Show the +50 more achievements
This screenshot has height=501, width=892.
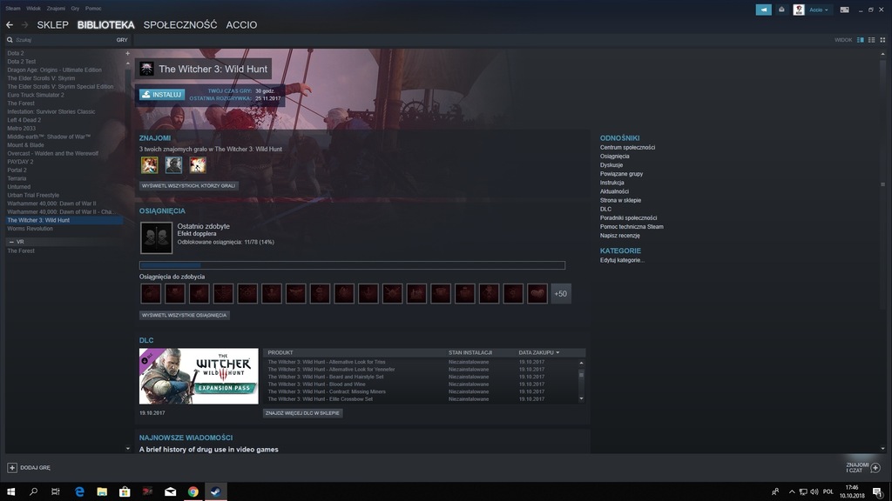tap(561, 294)
